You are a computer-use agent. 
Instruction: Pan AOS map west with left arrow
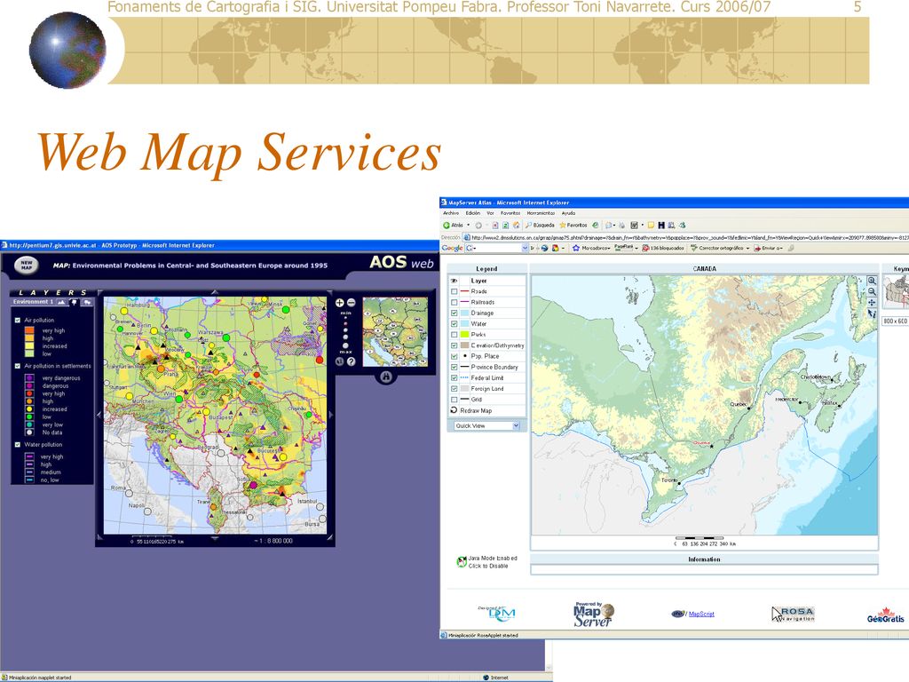(99, 415)
